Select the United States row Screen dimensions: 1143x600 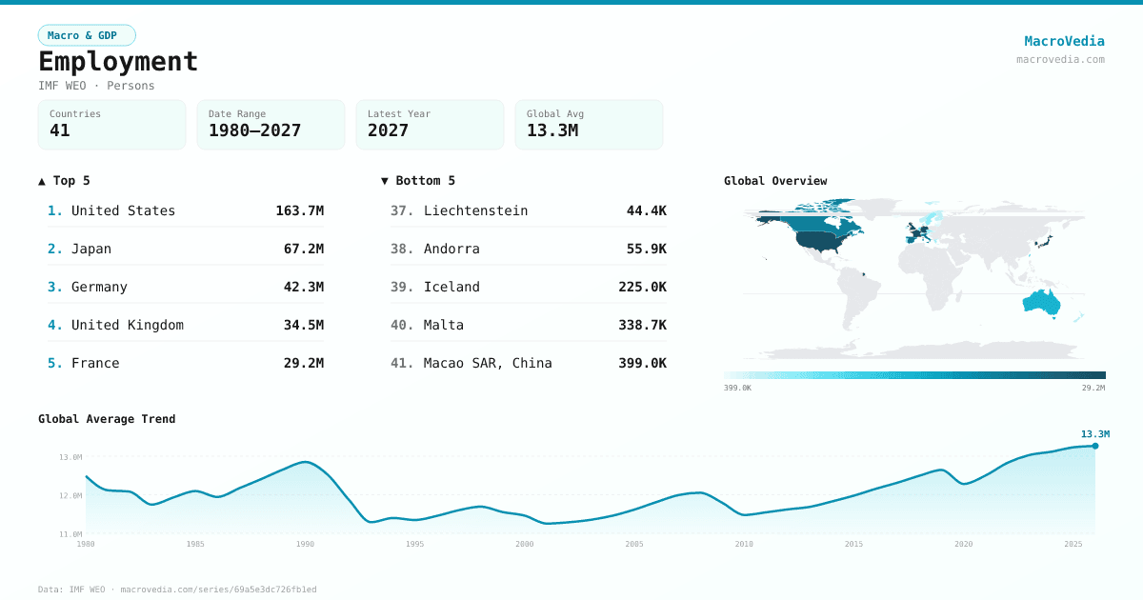click(x=186, y=210)
